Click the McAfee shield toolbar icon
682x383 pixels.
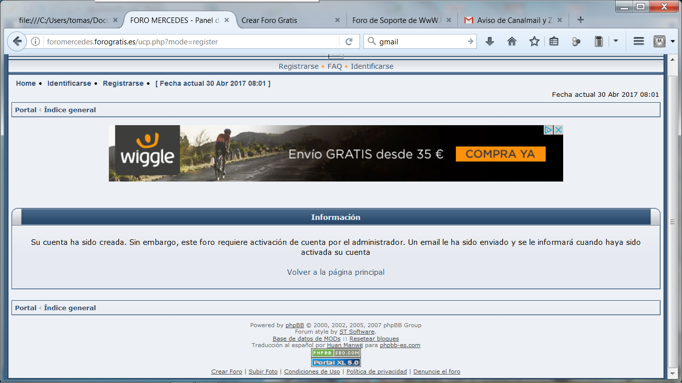coord(659,42)
